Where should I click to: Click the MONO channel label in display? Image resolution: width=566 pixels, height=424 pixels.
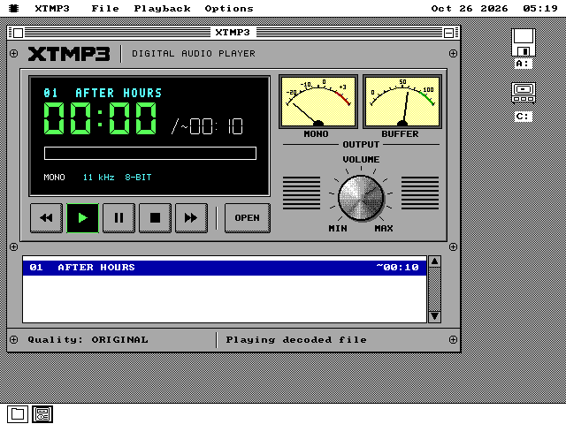54,178
